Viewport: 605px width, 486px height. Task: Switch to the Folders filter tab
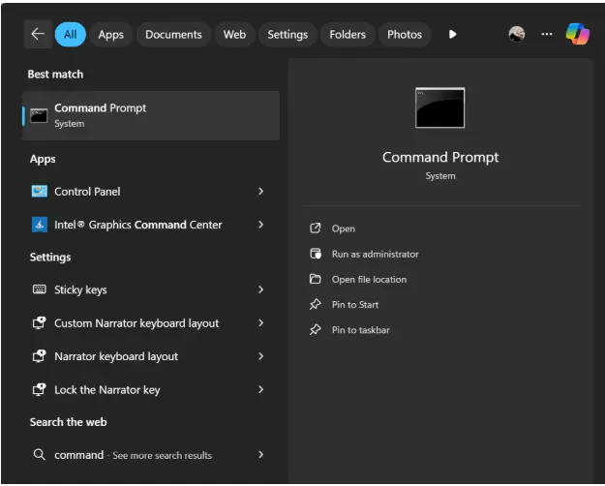348,34
